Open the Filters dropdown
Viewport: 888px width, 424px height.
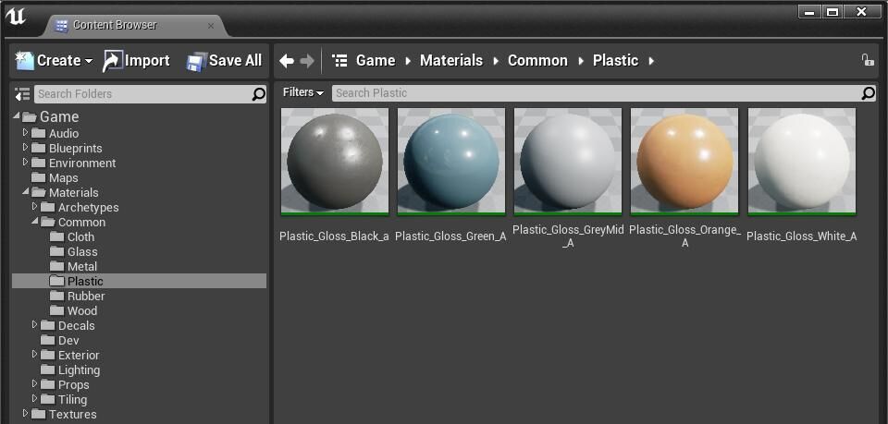coord(303,92)
